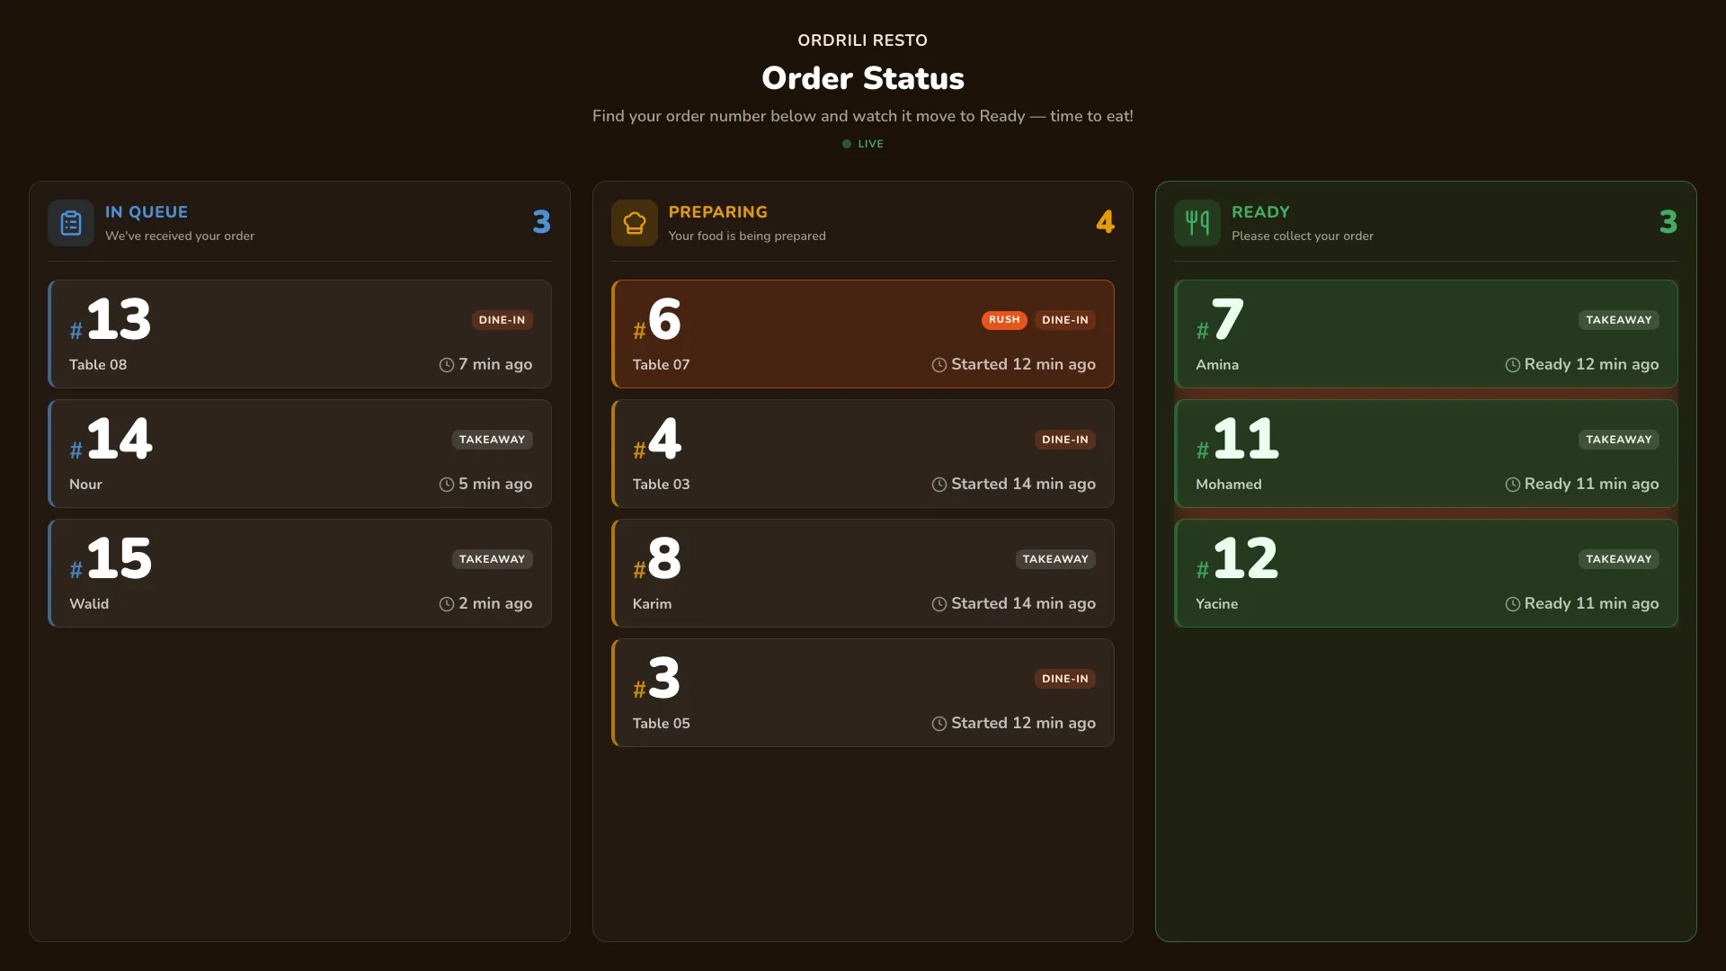This screenshot has height=971, width=1726.
Task: Click the clock icon on Table 07 order
Action: (939, 365)
